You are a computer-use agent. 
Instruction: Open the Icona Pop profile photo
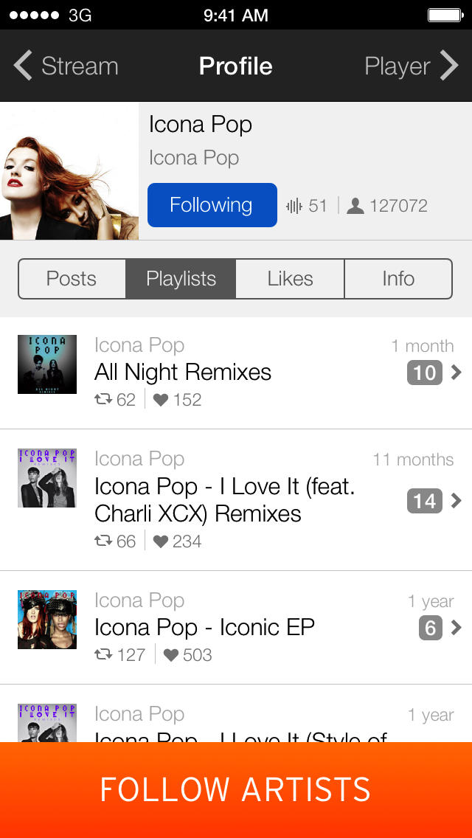(x=69, y=171)
